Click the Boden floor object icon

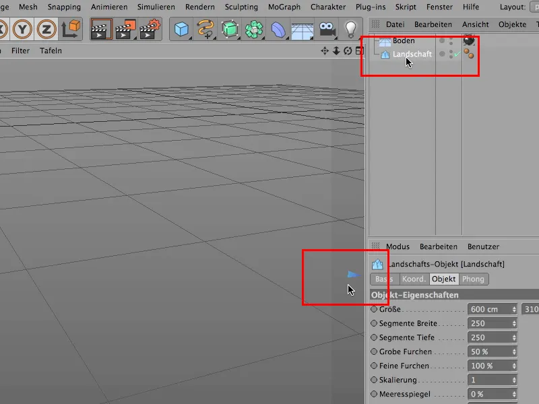click(x=385, y=41)
